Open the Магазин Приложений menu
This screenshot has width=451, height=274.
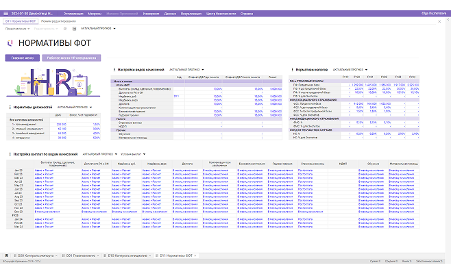click(x=122, y=14)
